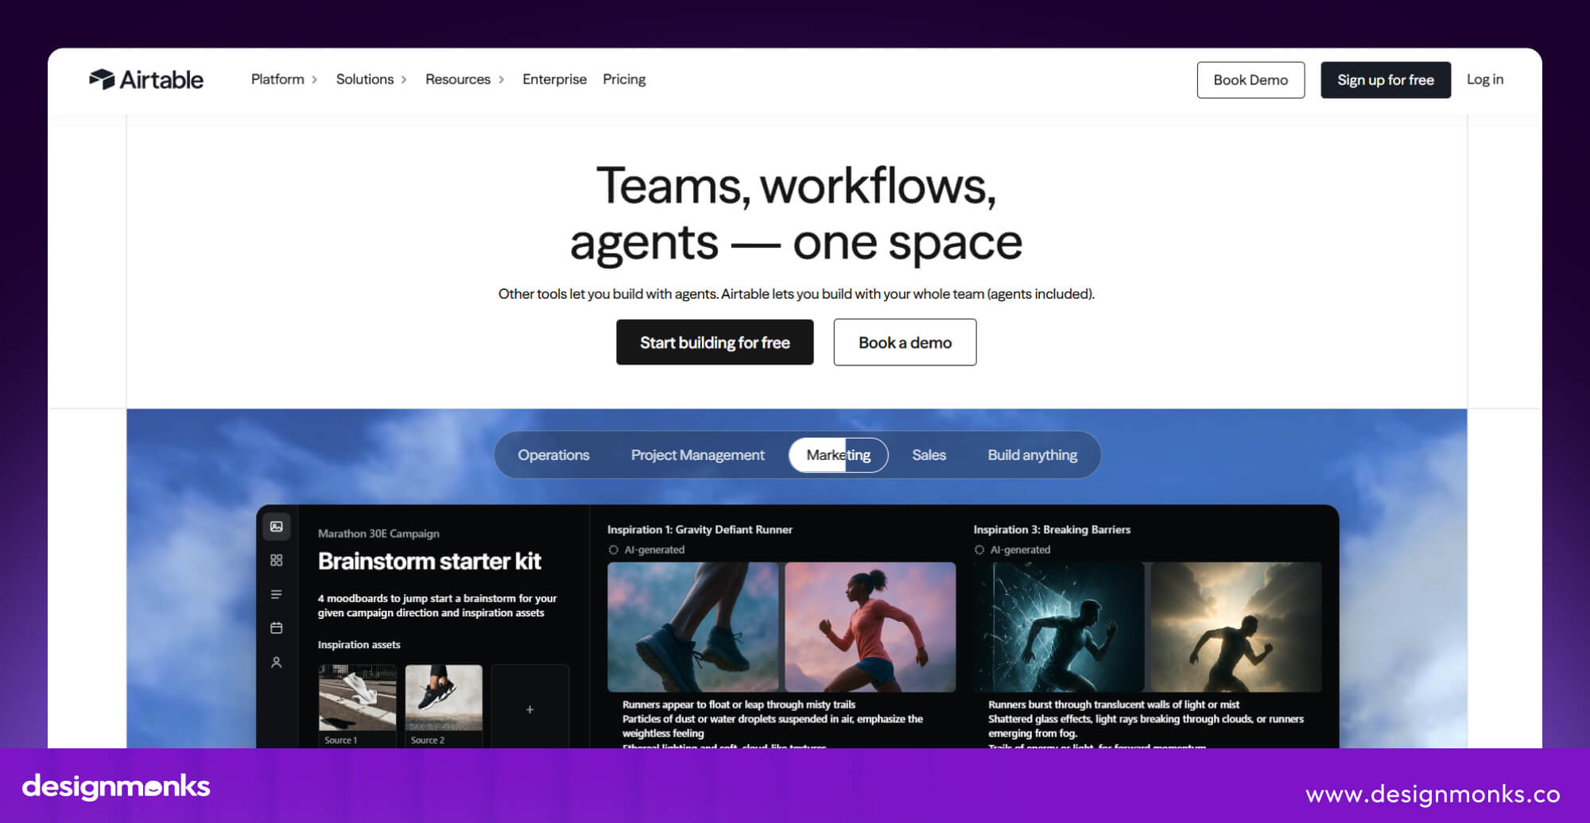Select the Marketing tab
The image size is (1590, 823).
[838, 455]
